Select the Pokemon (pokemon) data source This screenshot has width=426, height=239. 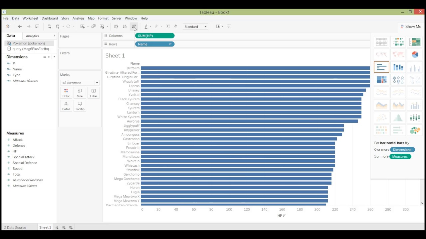pyautogui.click(x=29, y=43)
